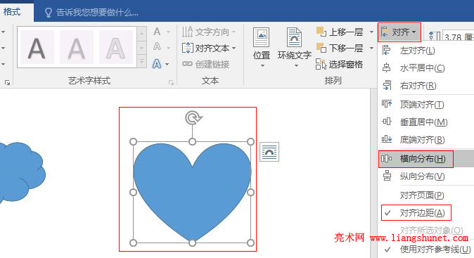Choose 顶端对齐(T) from the align menu
Image resolution: width=474 pixels, height=258 pixels.
(425, 105)
